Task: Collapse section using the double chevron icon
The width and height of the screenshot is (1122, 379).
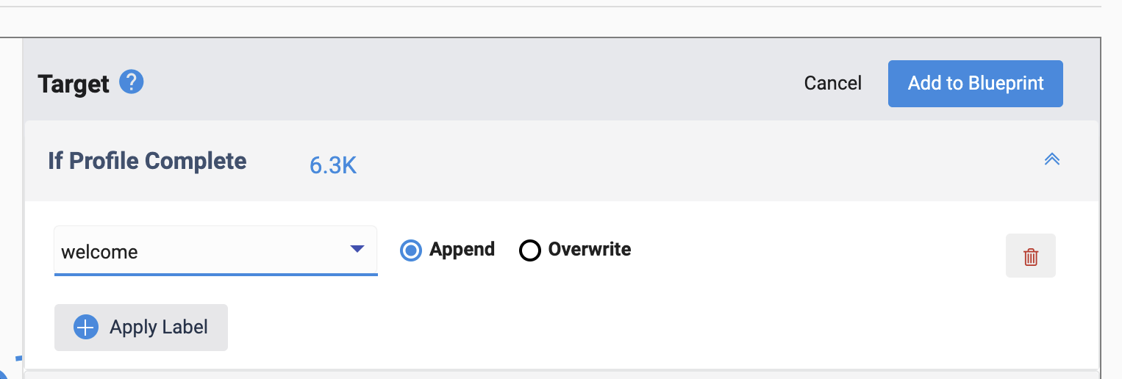Action: tap(1052, 159)
